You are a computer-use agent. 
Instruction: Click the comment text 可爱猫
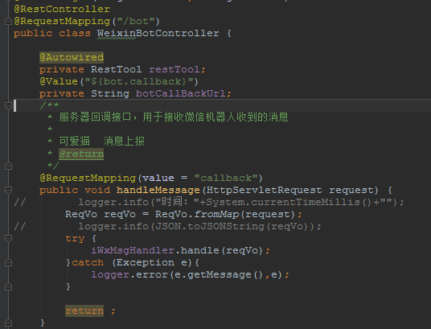click(x=75, y=141)
